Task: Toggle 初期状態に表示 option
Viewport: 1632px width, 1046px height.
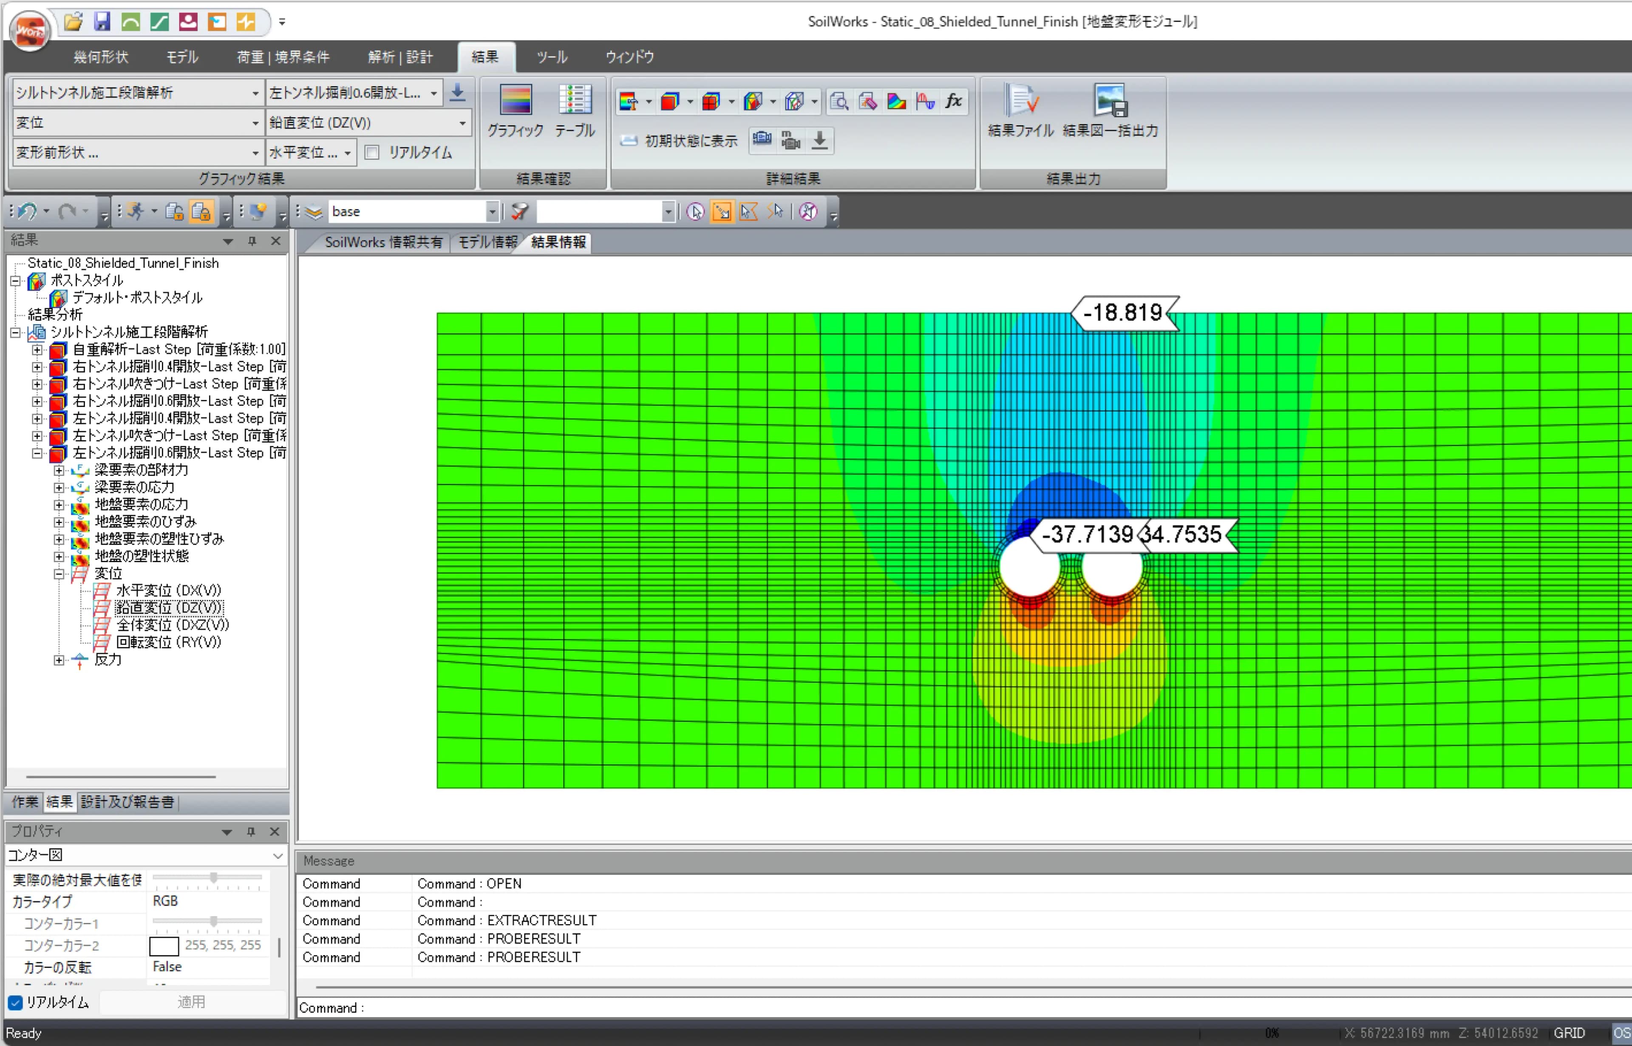Action: click(x=678, y=141)
